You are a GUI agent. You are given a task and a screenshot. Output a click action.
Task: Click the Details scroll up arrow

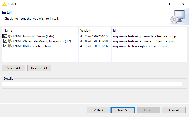[x=184, y=84]
